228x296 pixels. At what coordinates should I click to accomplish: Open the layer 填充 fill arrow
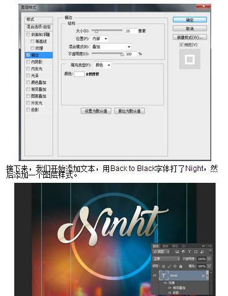209,266
